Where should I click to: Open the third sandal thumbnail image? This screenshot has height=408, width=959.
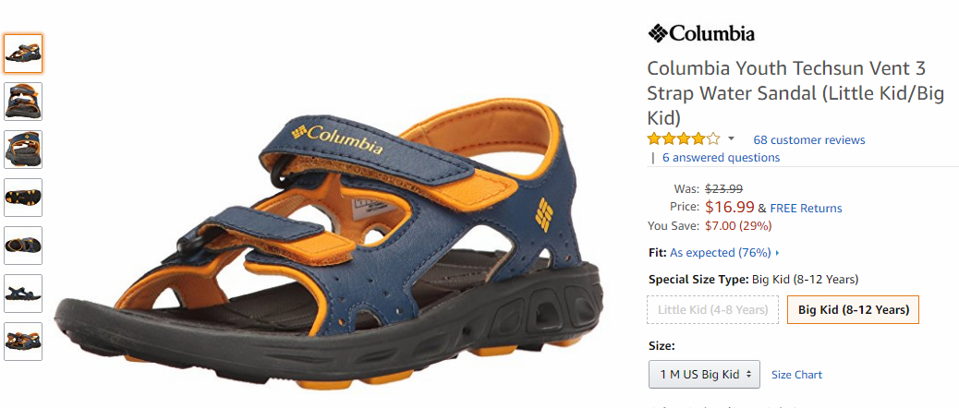point(23,149)
